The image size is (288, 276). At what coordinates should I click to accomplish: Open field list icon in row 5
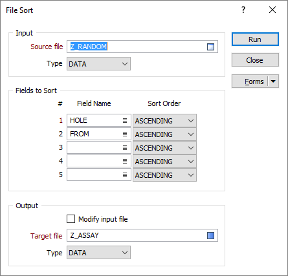point(125,175)
